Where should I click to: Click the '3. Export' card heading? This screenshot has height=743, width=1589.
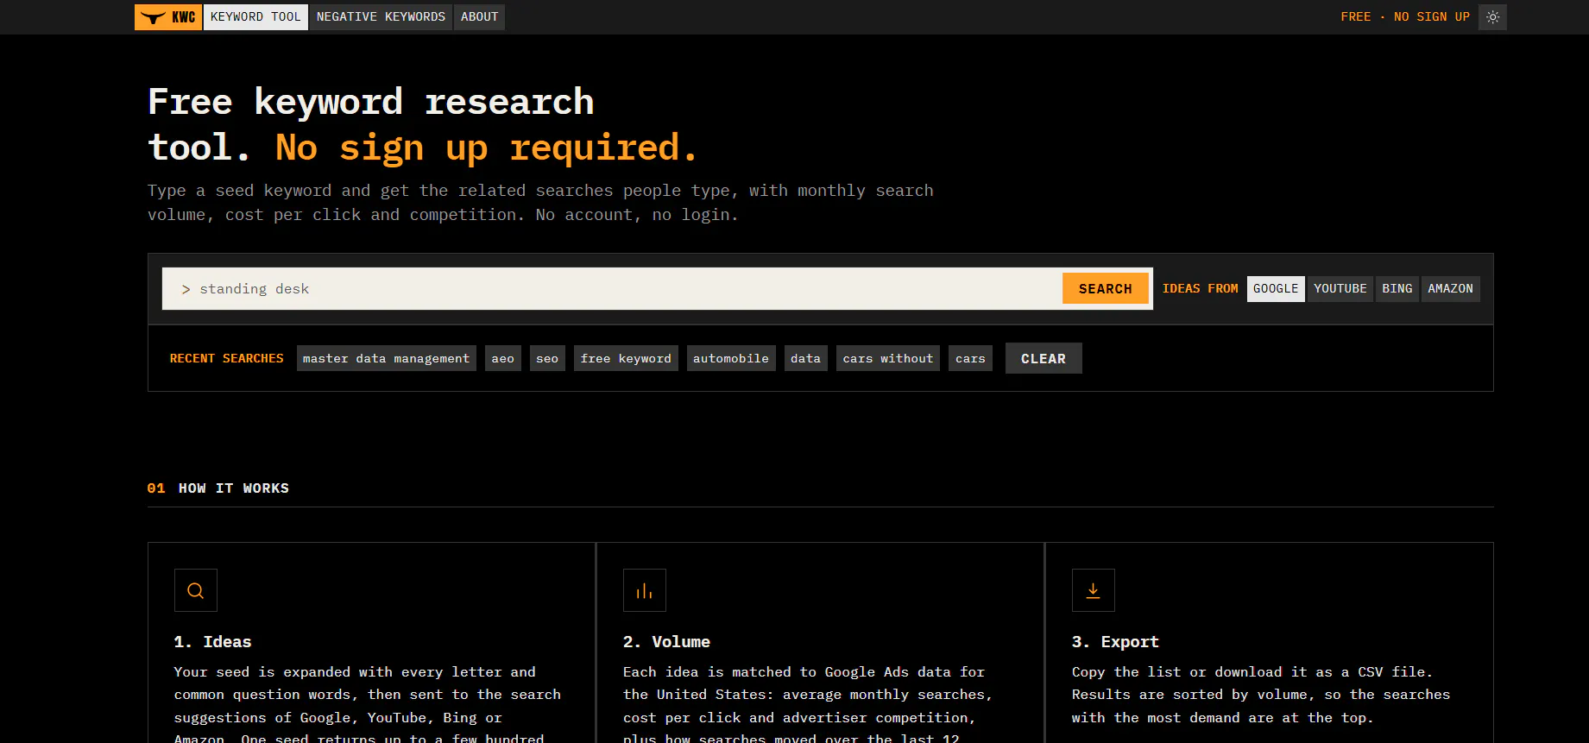[x=1115, y=642]
